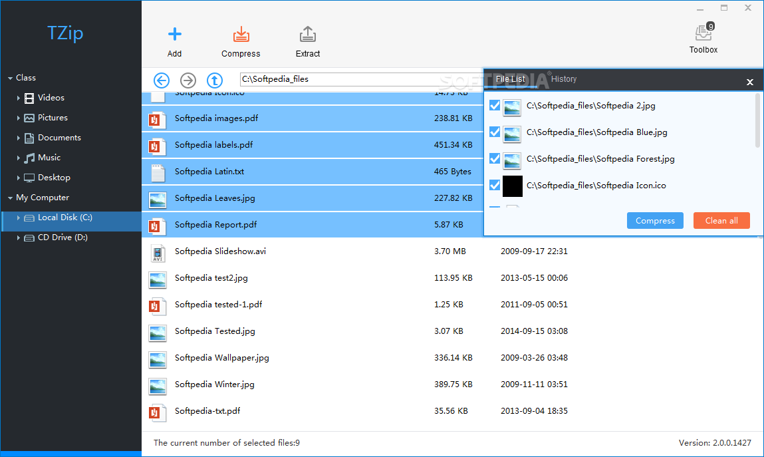Expand the CD Drive (D:) node arrow
The width and height of the screenshot is (764, 457).
coord(19,237)
